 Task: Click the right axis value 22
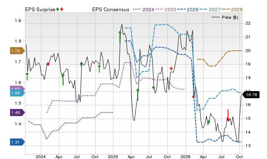(248, 23)
